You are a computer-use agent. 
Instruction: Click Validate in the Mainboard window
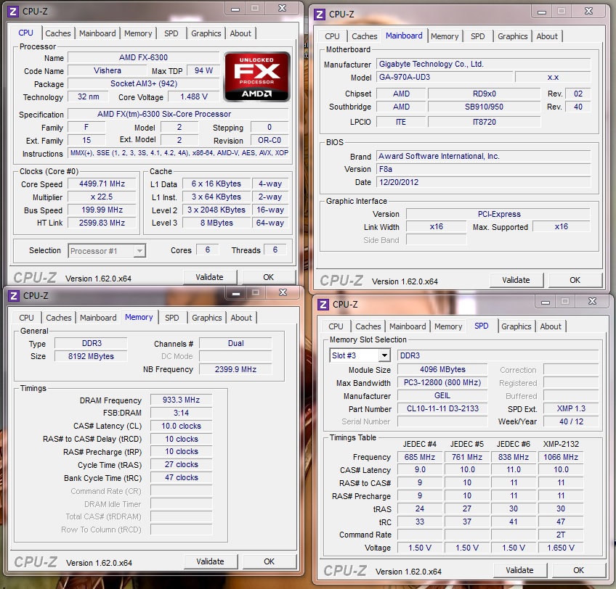516,280
